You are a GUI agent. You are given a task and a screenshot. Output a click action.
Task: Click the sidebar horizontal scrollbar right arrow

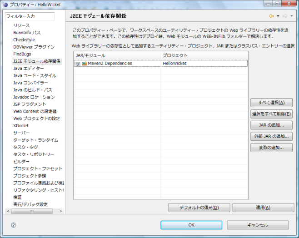61,211
